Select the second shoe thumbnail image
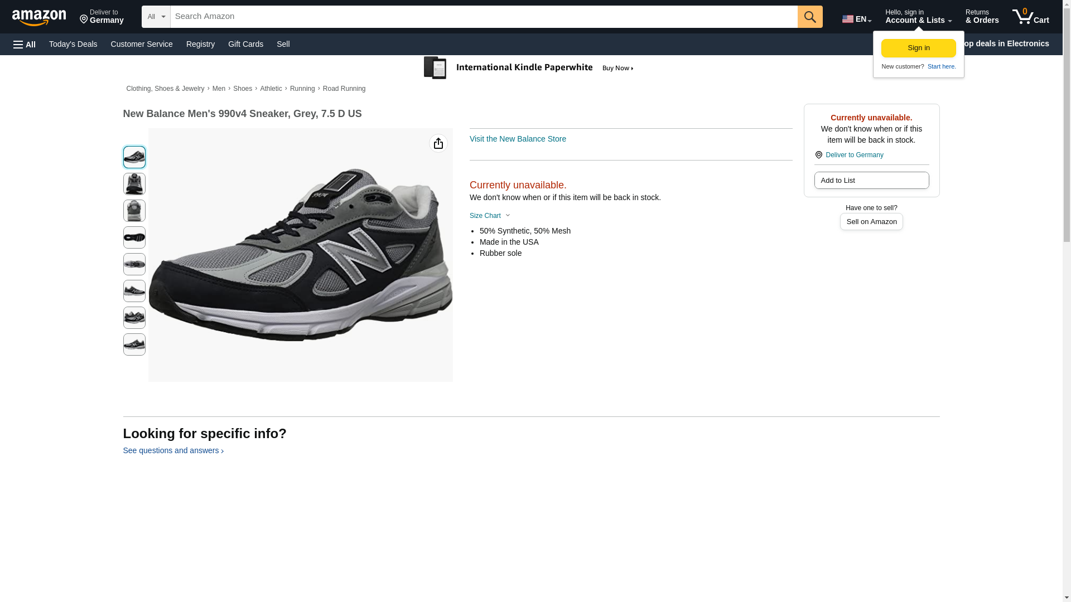This screenshot has height=602, width=1071. pos(134,184)
